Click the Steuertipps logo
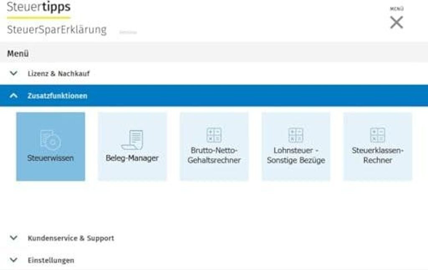Screen dimensions: 428x270 38,8
